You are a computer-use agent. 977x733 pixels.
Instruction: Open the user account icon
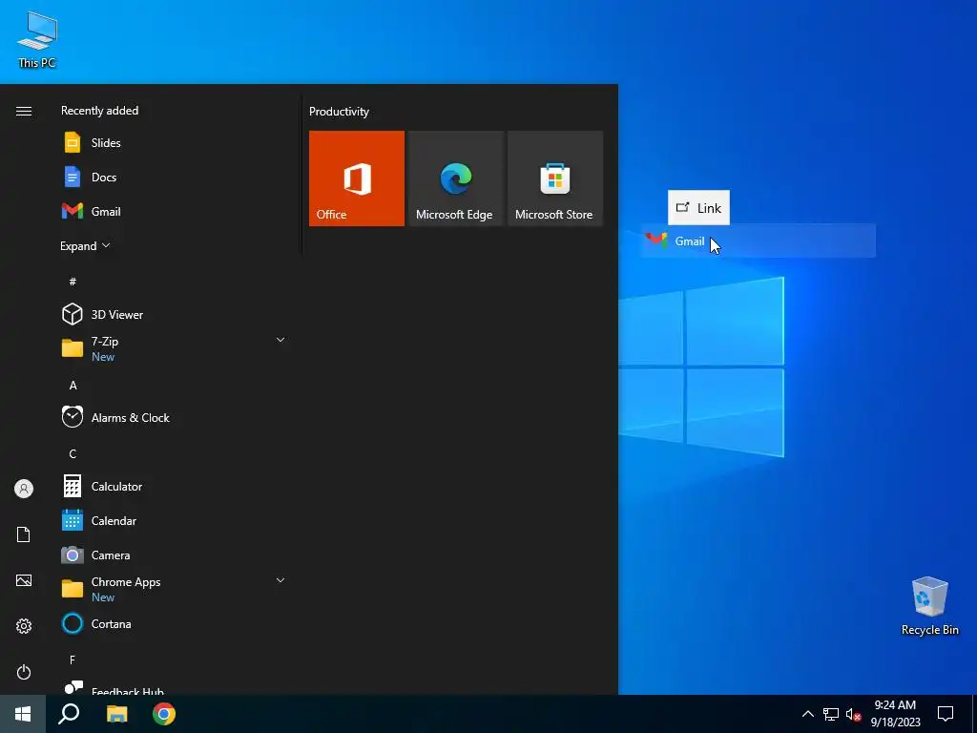[x=24, y=489]
